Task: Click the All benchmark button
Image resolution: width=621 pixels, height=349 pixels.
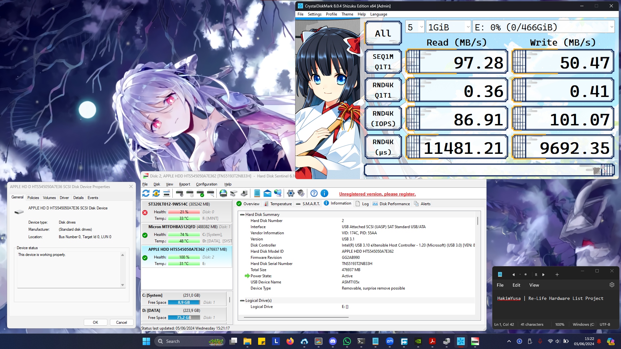Action: pyautogui.click(x=383, y=33)
